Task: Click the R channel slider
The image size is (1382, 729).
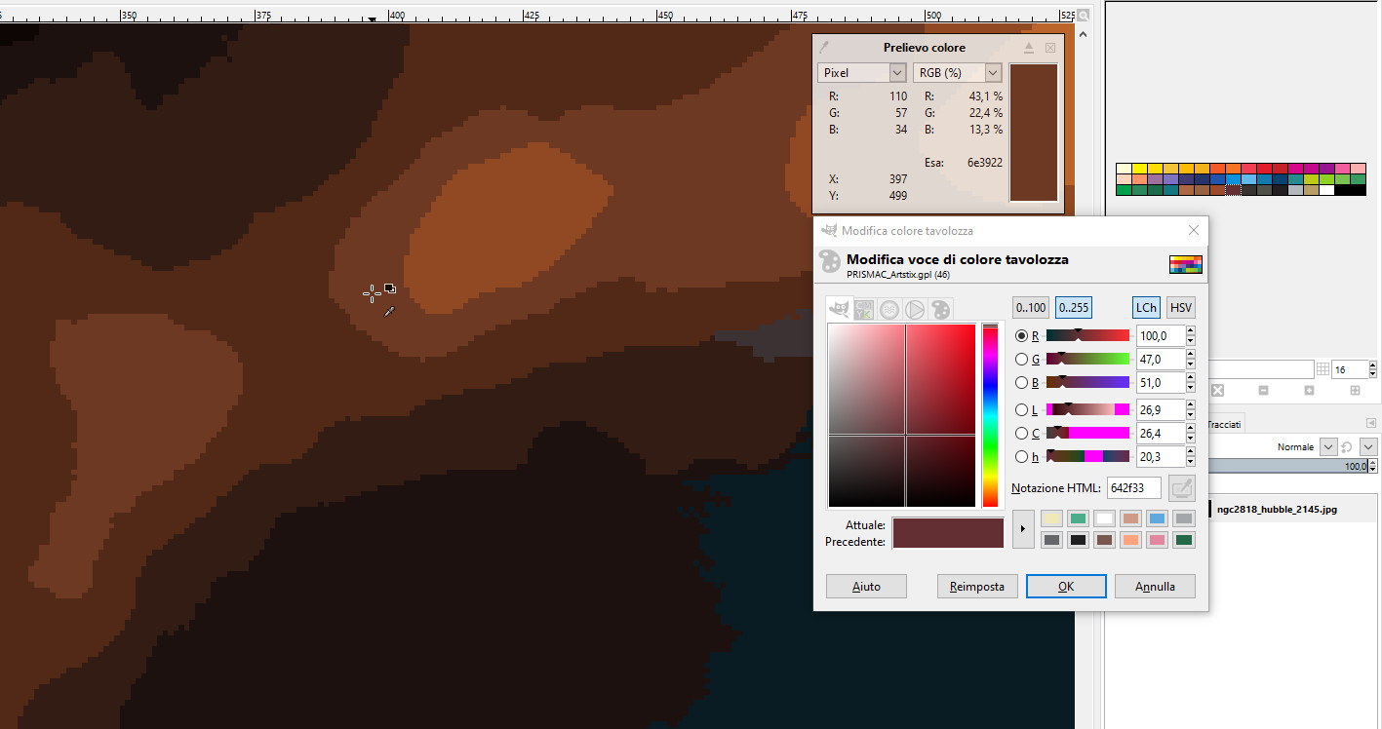Action: [1087, 335]
